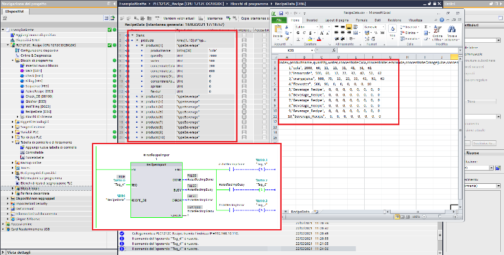The height and width of the screenshot is (255, 504).
Task: Toggle the checkbox in the products[1] row
Action: (x=245, y=46)
